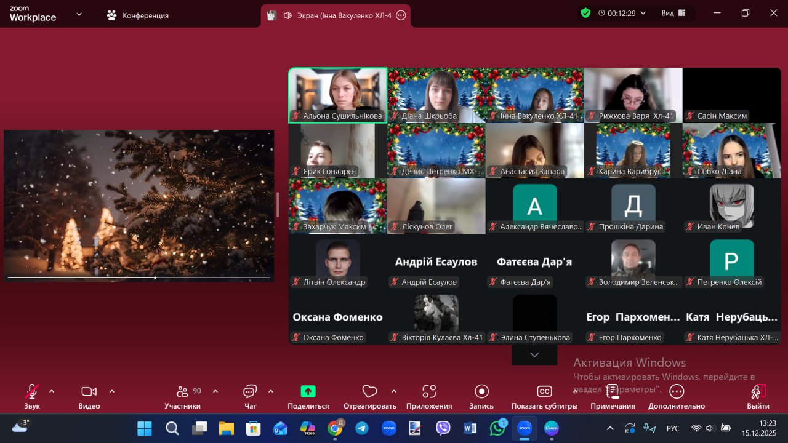Screen dimensions: 788x443
Task: Click the green Поделиться share screen icon
Action: click(x=308, y=391)
